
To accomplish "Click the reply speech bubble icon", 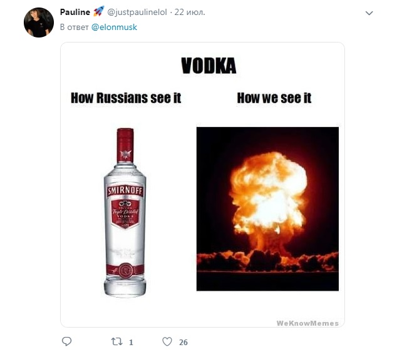I will point(66,341).
